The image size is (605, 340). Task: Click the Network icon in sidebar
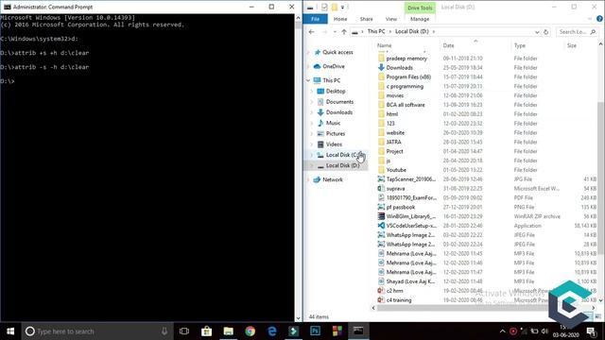(318, 179)
